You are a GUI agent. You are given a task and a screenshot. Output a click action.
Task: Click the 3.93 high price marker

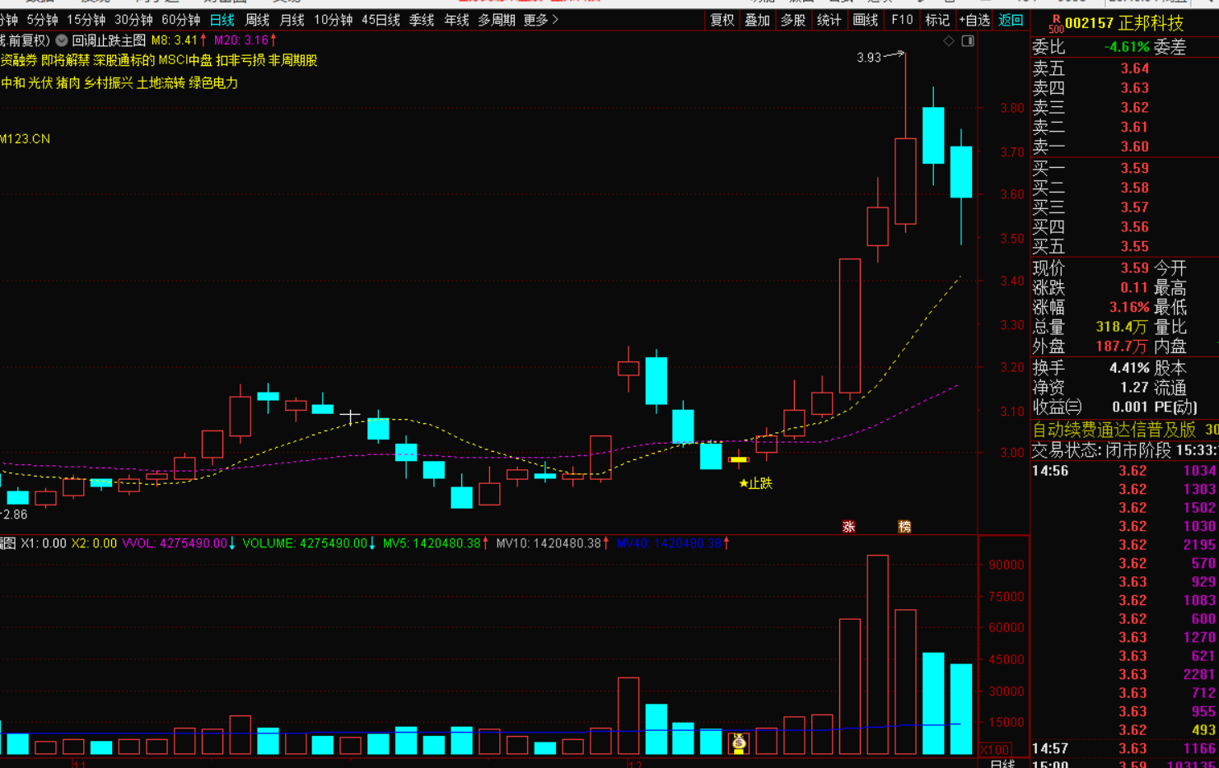869,58
